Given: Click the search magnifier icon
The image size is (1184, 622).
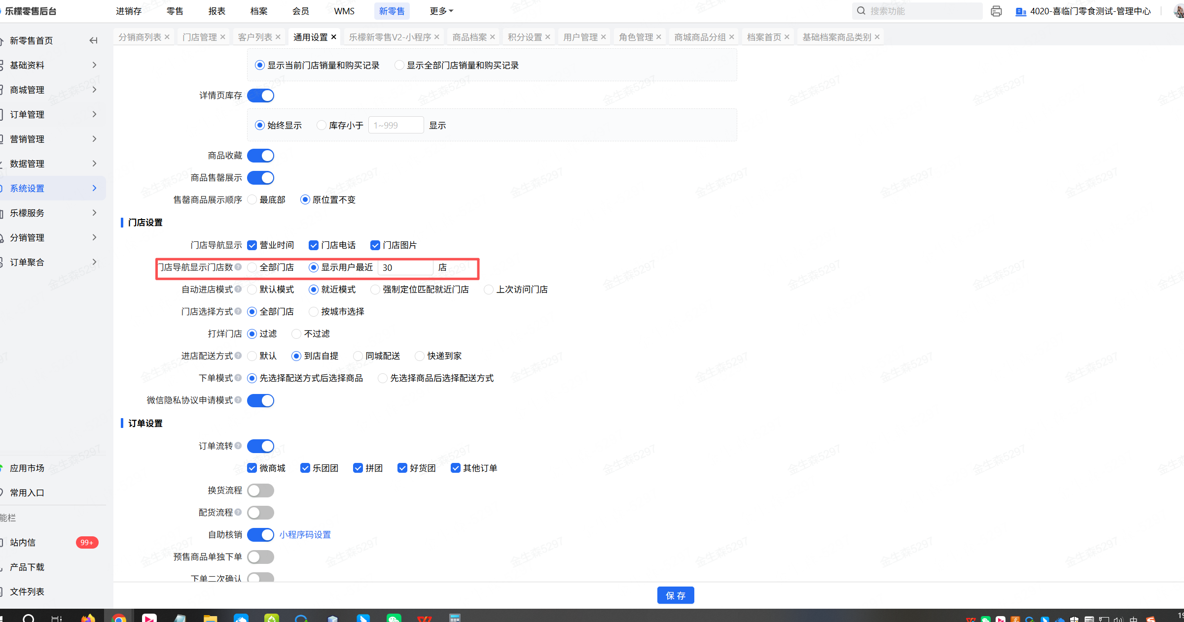Looking at the screenshot, I should click(x=861, y=11).
